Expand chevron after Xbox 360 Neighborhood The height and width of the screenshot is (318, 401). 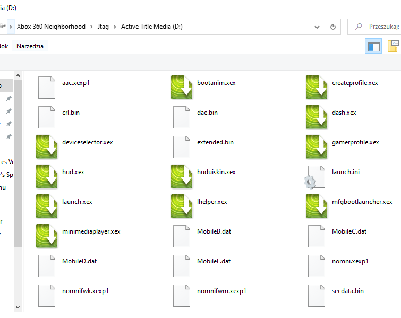click(x=91, y=27)
